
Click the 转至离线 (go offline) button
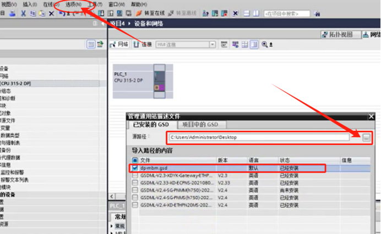pos(182,13)
